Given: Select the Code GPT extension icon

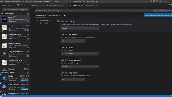Looking at the screenshot, I should pos(4,19).
